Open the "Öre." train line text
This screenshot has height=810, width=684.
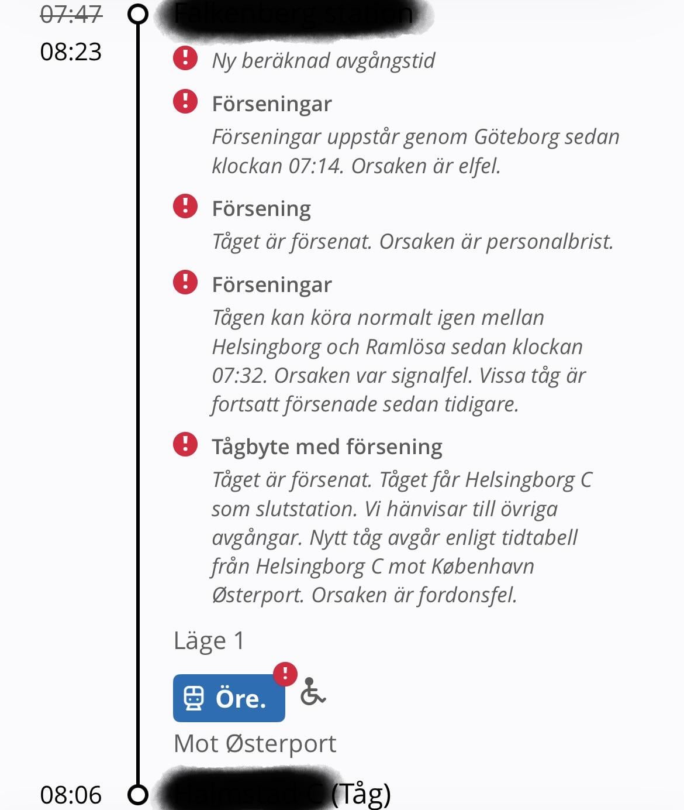click(x=241, y=699)
